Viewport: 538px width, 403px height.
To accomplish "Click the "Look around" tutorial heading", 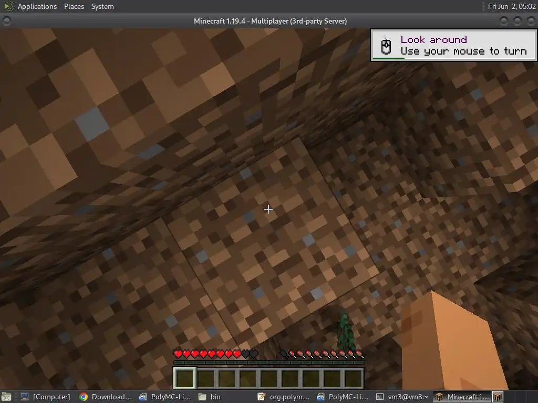I will pos(433,39).
